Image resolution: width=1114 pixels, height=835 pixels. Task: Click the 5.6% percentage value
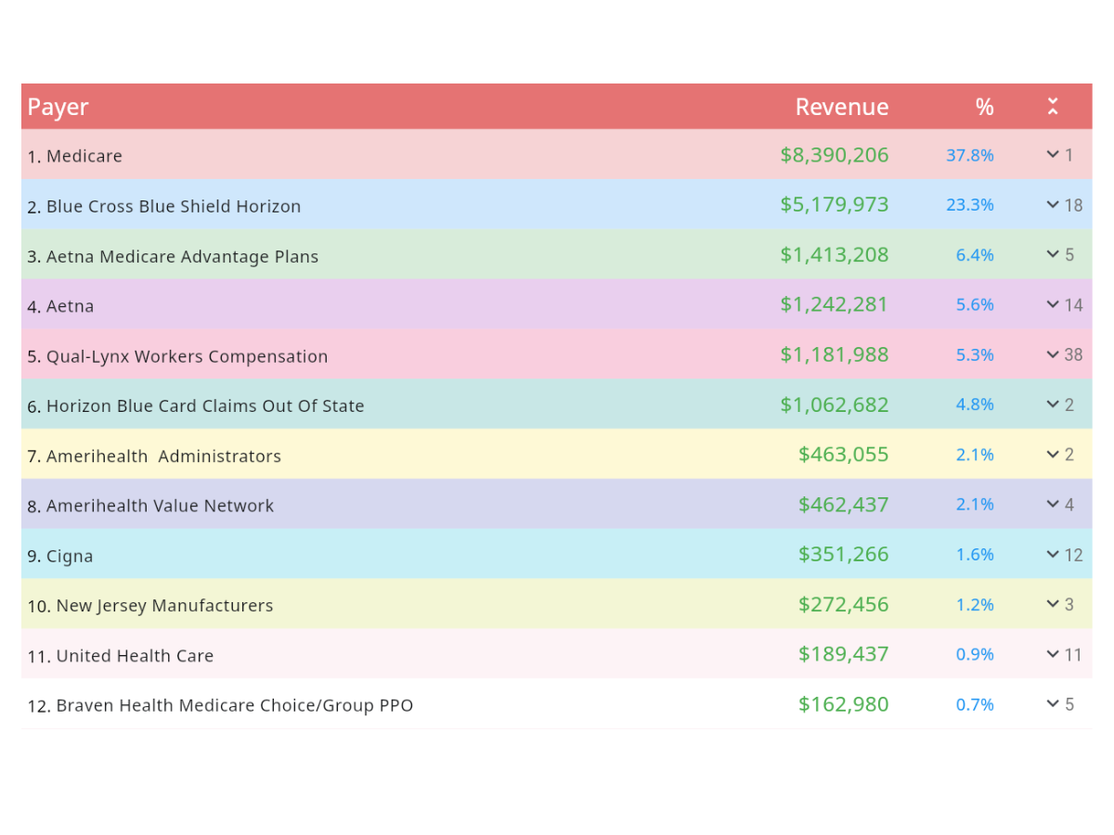pyautogui.click(x=975, y=304)
